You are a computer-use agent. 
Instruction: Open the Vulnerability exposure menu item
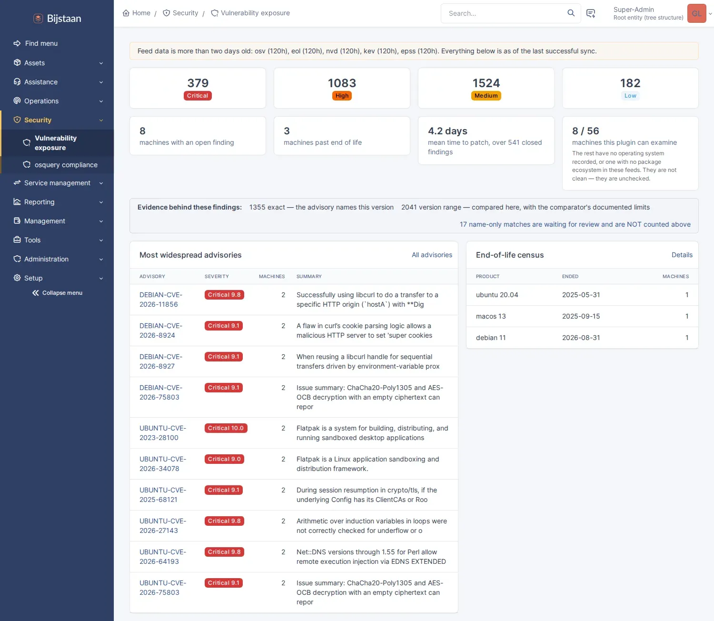pos(58,143)
